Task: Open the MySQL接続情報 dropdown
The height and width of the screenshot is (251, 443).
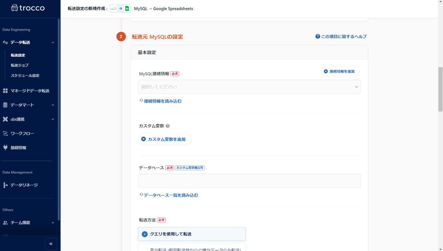Action: pyautogui.click(x=249, y=87)
